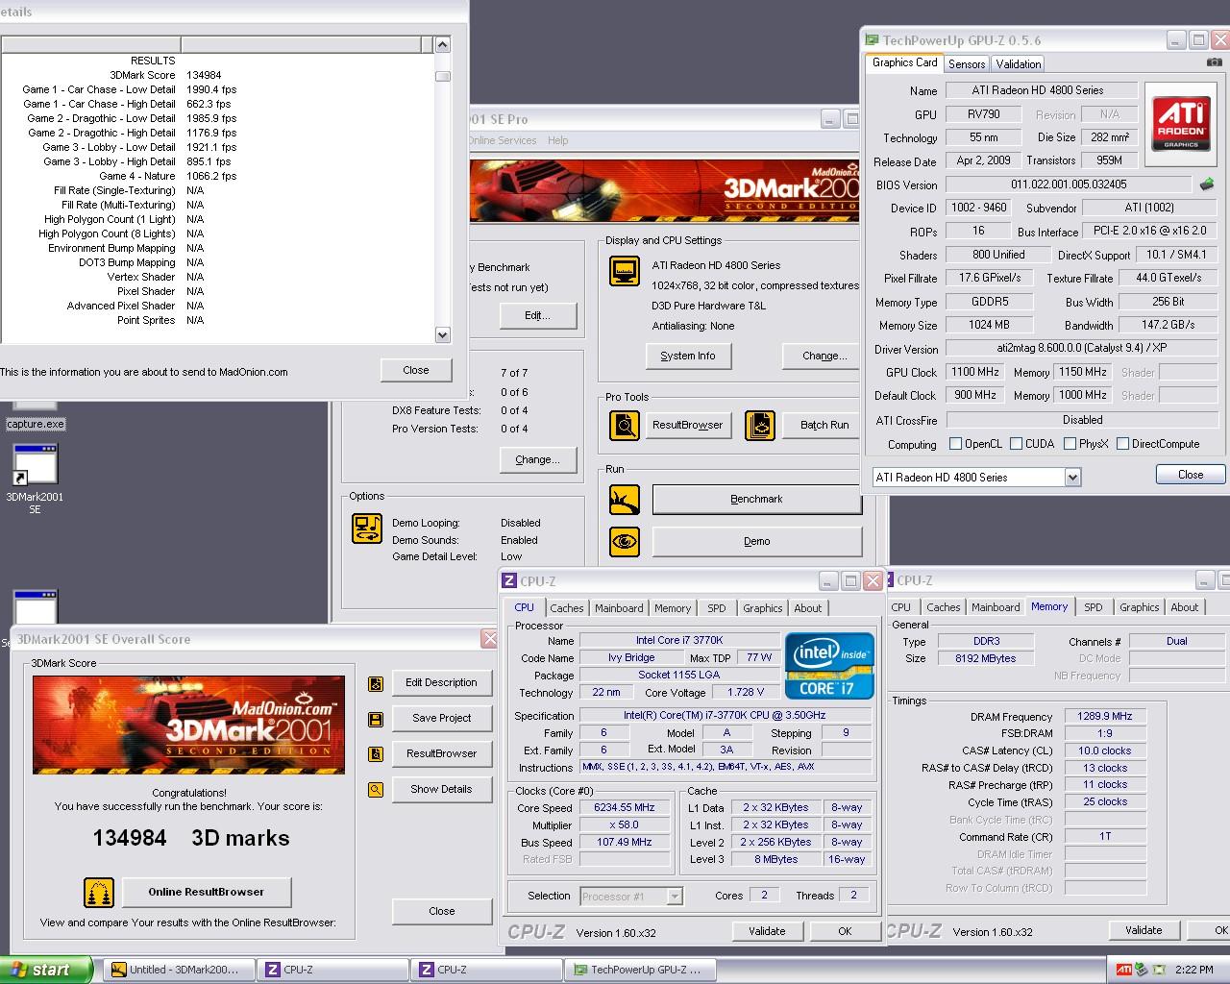1230x984 pixels.
Task: Click the Edit Description button
Action: (441, 683)
